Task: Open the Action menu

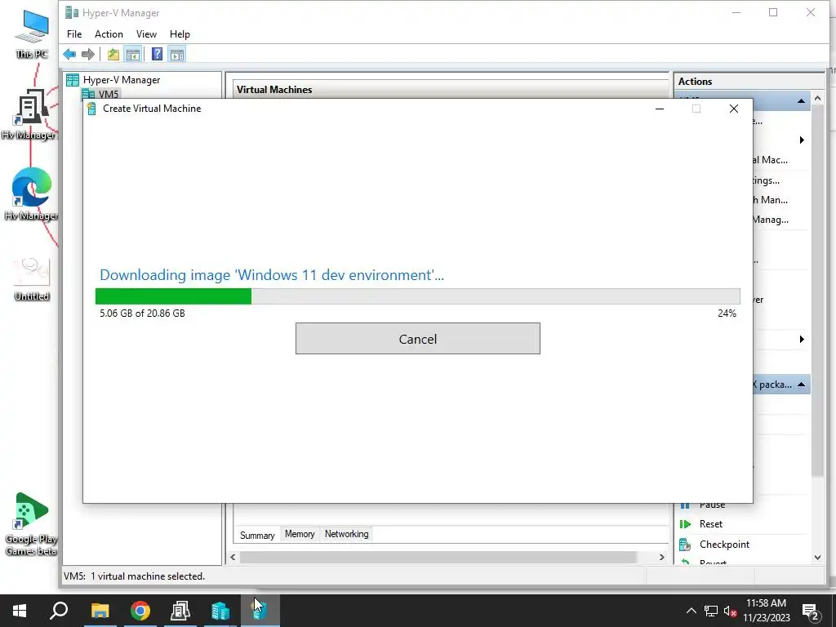Action: coord(109,34)
